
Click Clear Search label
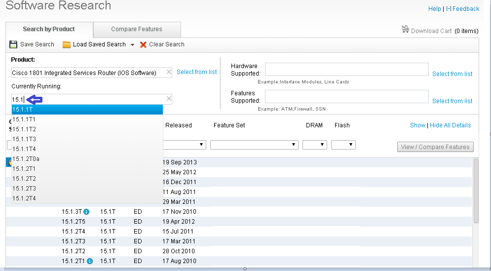pyautogui.click(x=167, y=44)
